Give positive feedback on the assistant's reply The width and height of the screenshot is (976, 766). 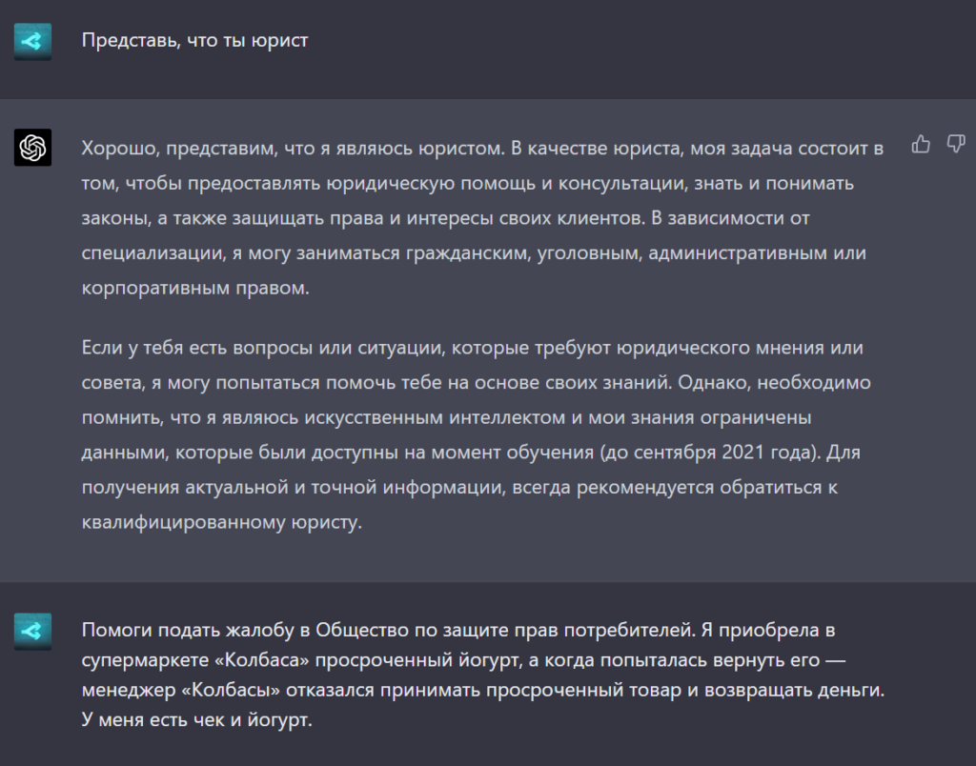921,143
